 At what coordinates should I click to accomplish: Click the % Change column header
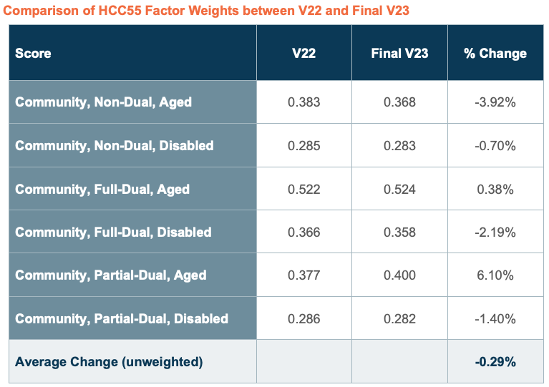click(x=495, y=54)
